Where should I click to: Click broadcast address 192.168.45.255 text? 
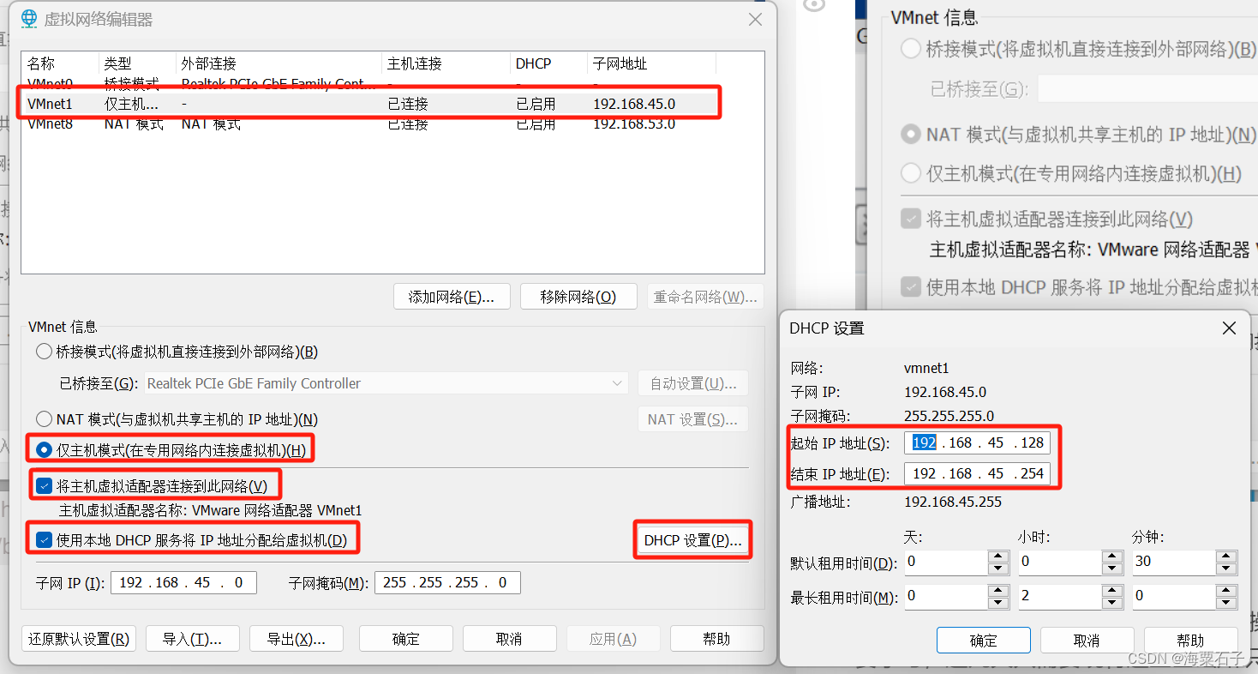(x=953, y=502)
